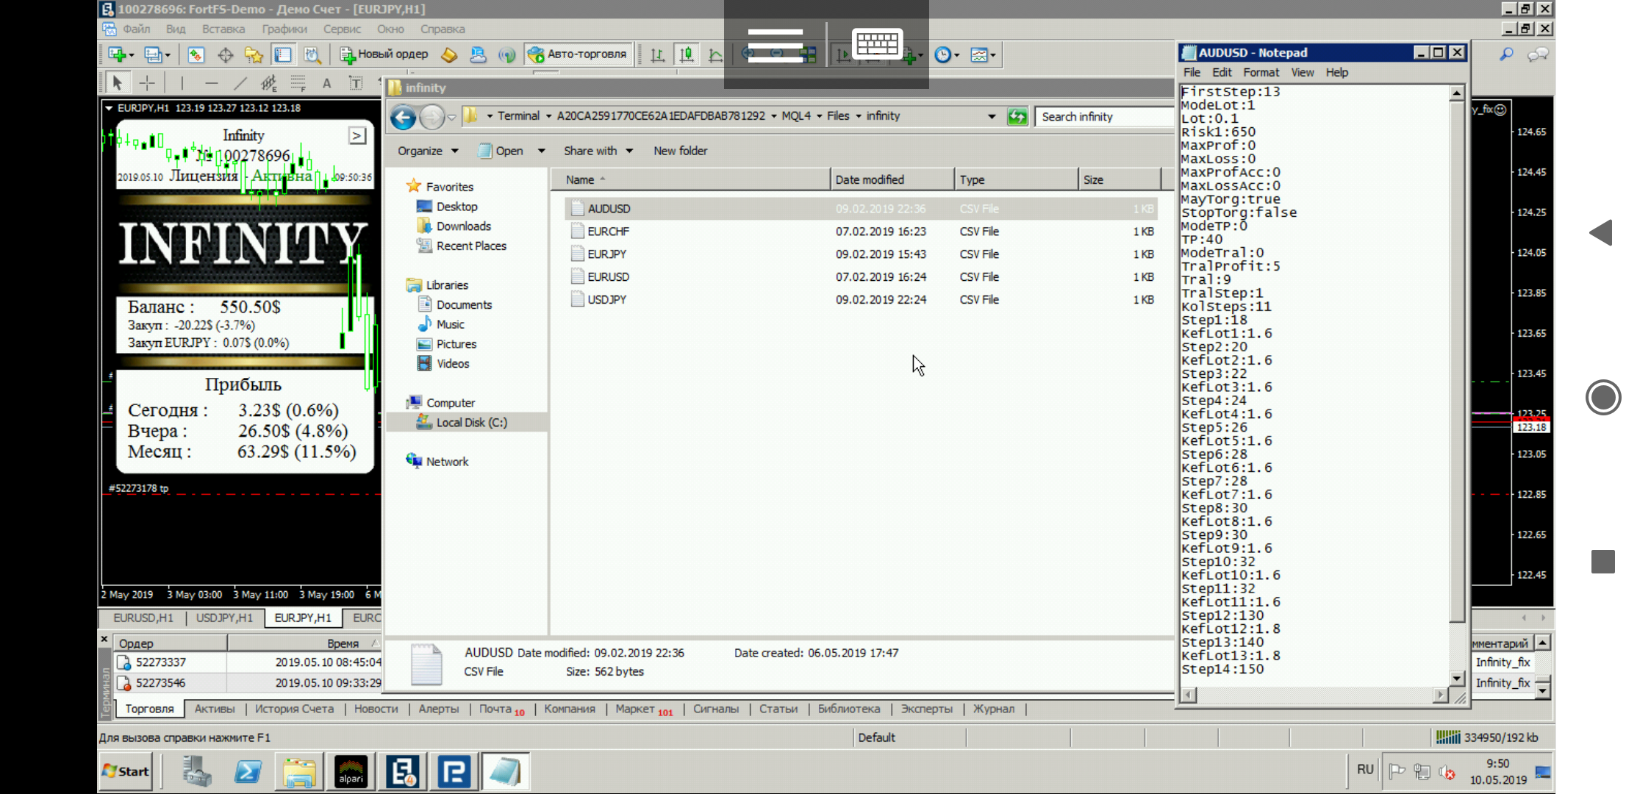Click New folder in Explorer
Screen dimensions: 1651x794
(x=680, y=151)
